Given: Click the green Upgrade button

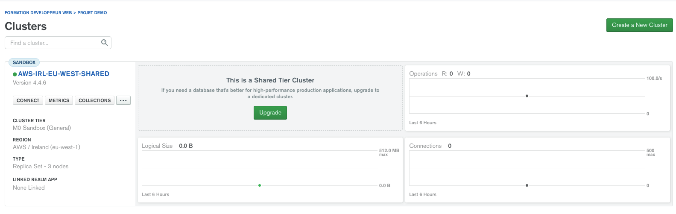Looking at the screenshot, I should tap(270, 113).
